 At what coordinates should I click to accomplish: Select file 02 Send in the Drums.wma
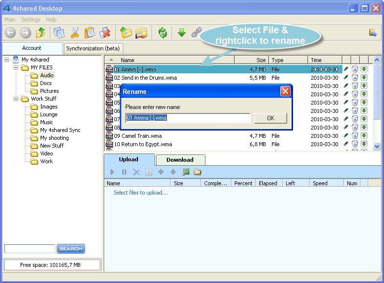[x=145, y=78]
